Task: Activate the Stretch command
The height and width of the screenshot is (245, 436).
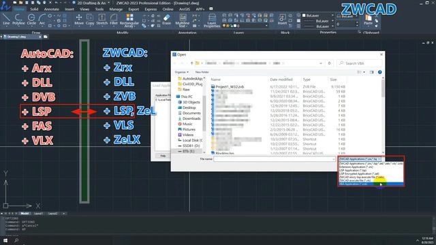Action: click(102, 20)
